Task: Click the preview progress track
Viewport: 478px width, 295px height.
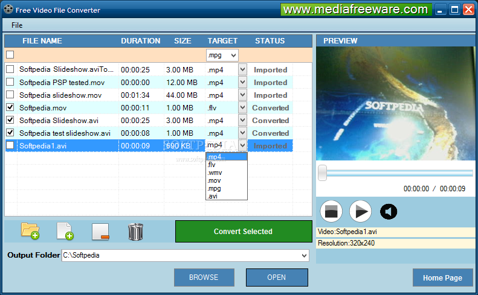Action: tap(399, 173)
